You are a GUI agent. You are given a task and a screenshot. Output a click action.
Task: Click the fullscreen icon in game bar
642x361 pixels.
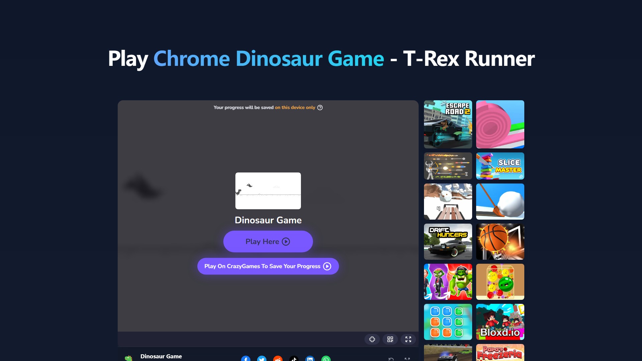(x=408, y=339)
